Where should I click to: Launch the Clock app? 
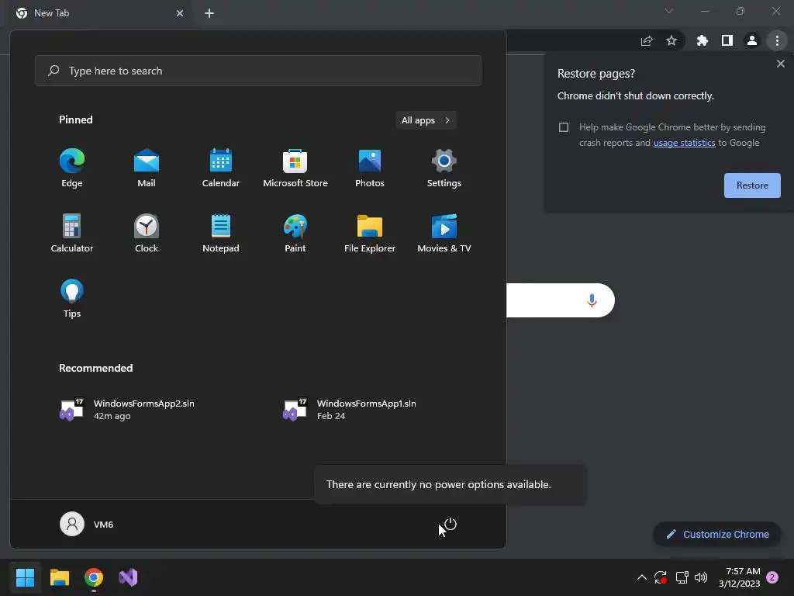click(x=147, y=234)
